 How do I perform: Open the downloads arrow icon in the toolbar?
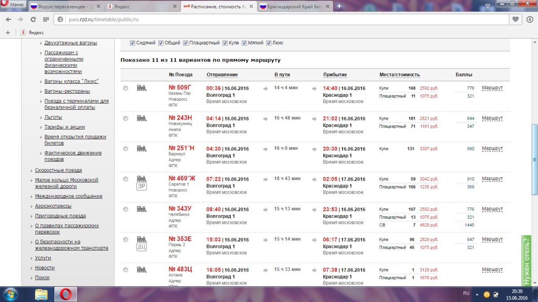click(530, 19)
